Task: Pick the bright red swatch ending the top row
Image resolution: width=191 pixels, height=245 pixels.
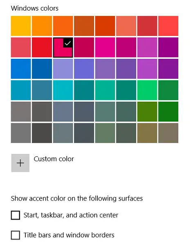Action: [168, 26]
